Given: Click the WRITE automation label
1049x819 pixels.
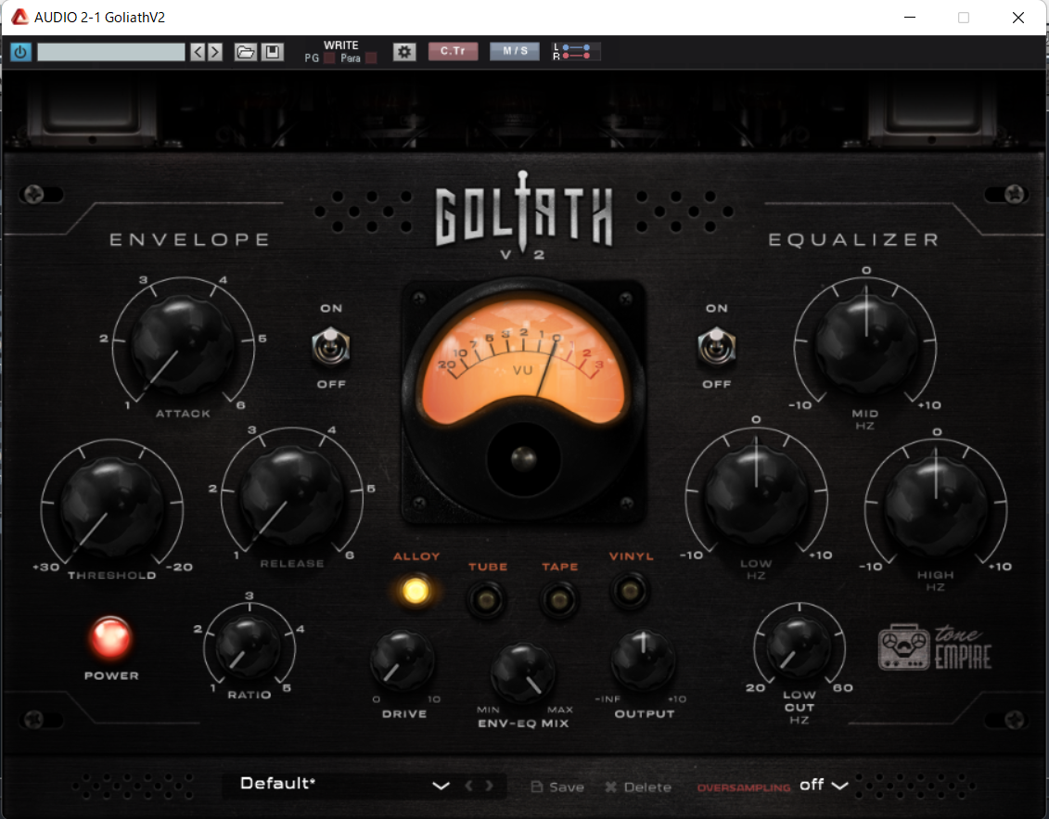Looking at the screenshot, I should pos(341,45).
